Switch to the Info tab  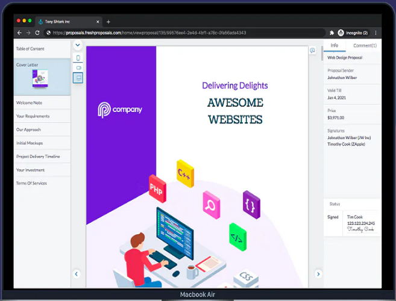pos(335,45)
